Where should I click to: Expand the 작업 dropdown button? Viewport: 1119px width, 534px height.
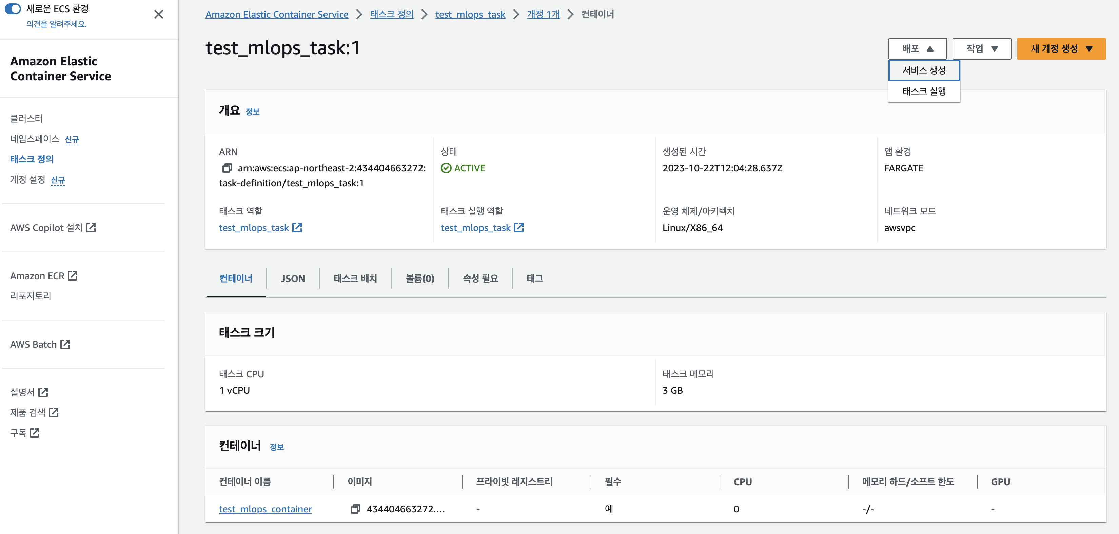coord(981,49)
